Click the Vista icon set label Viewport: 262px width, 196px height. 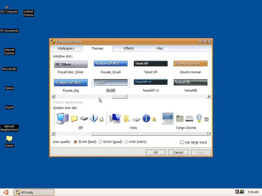[133, 128]
